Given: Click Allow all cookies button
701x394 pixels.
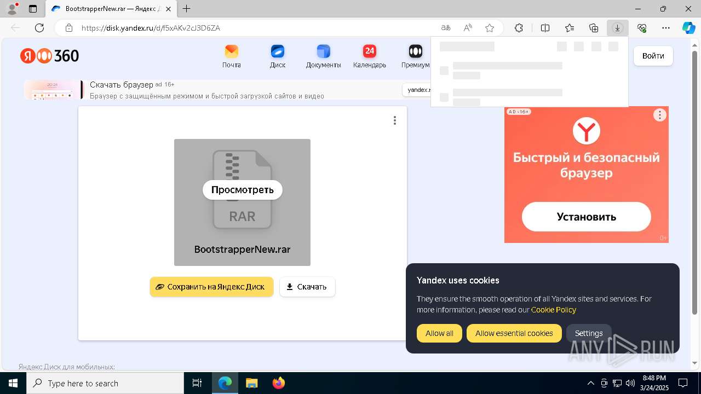Looking at the screenshot, I should 439,333.
